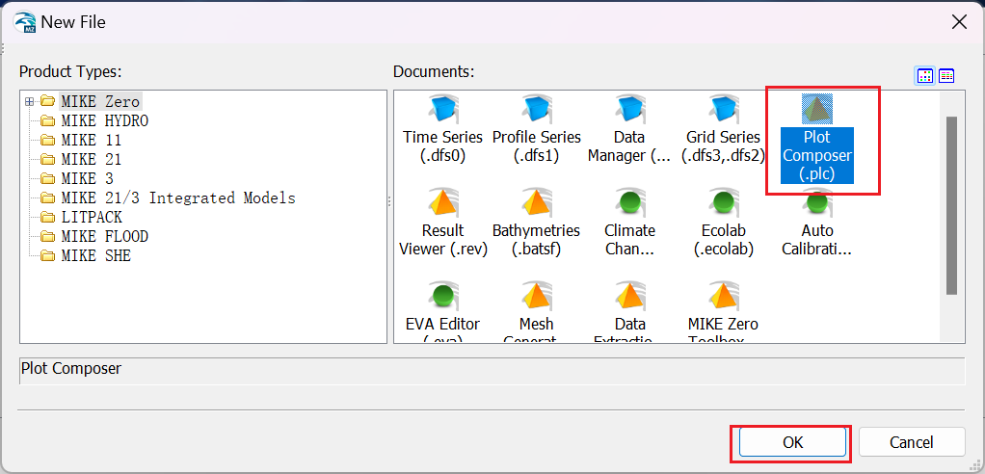Click the OK button
This screenshot has height=474, width=985.
tap(793, 442)
